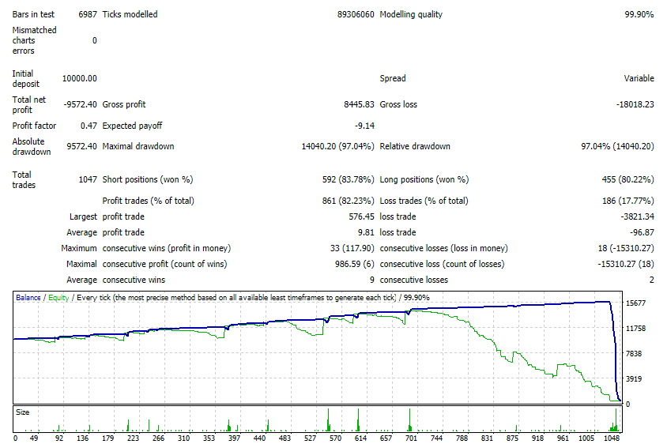The width and height of the screenshot is (667, 444).
Task: Click the 3919 y-axis label
Action: (634, 378)
